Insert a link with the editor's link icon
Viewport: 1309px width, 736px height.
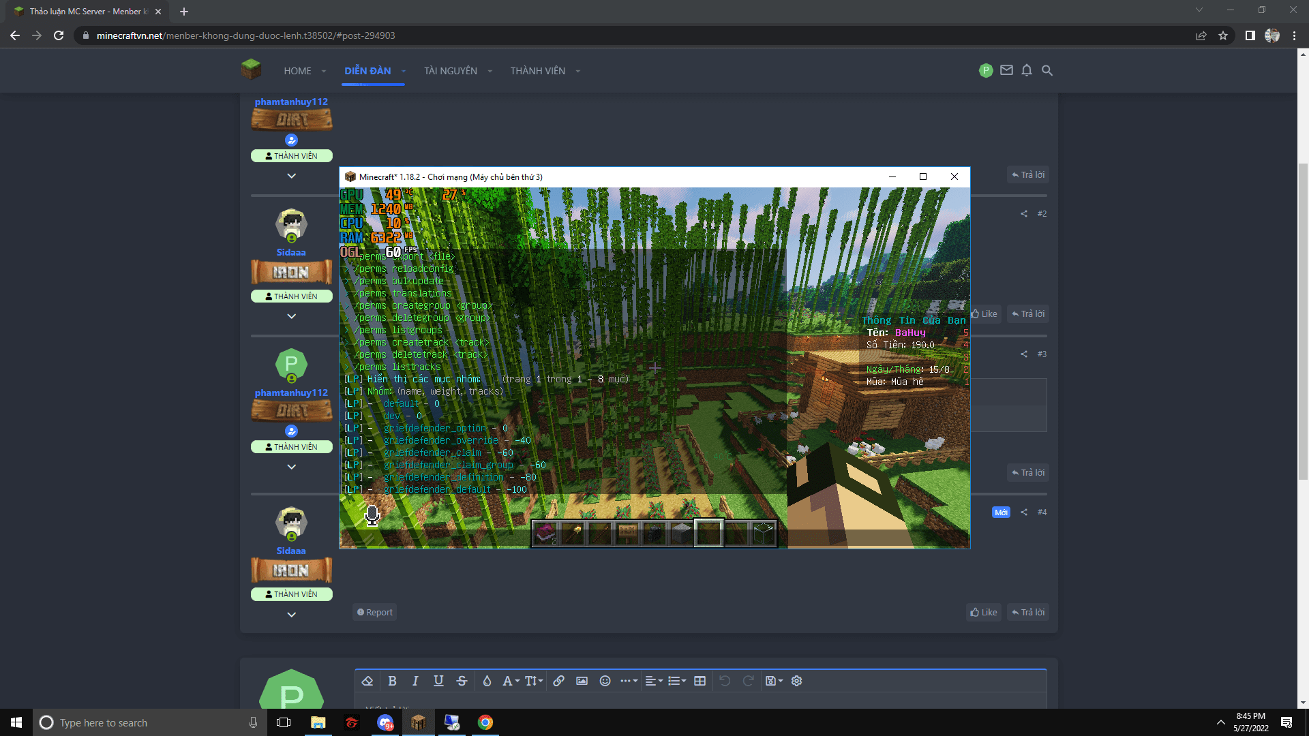558,681
